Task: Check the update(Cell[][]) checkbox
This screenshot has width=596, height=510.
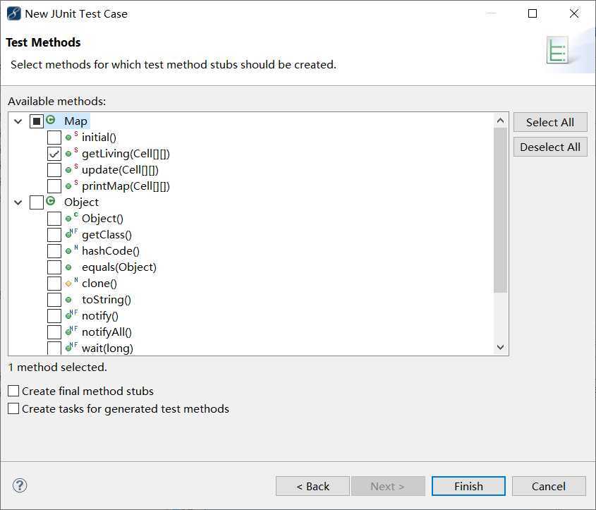Action: [54, 170]
